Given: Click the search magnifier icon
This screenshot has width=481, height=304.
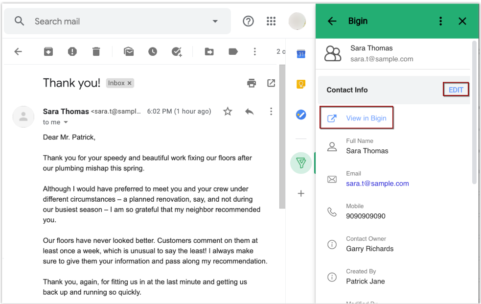Looking at the screenshot, I should [19, 21].
